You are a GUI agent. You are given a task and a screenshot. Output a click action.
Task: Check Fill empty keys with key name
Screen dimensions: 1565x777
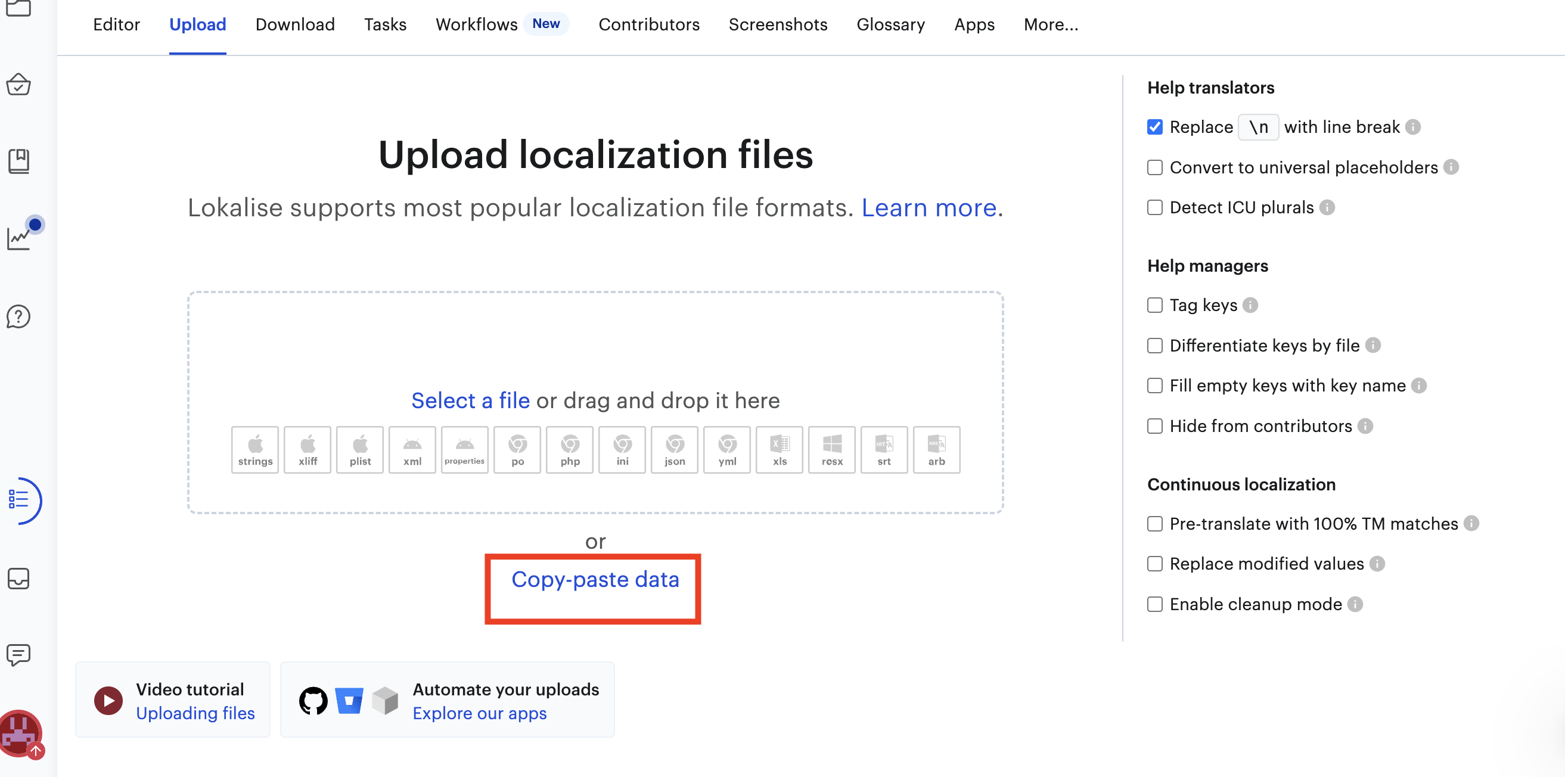pyautogui.click(x=1155, y=385)
